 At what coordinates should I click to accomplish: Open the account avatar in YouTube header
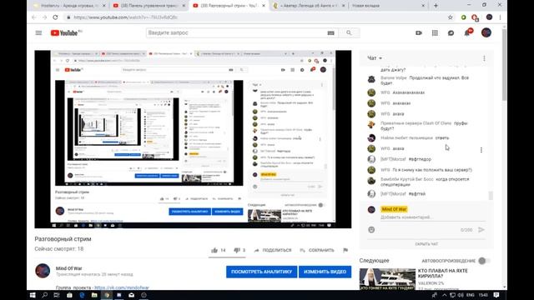(x=486, y=33)
